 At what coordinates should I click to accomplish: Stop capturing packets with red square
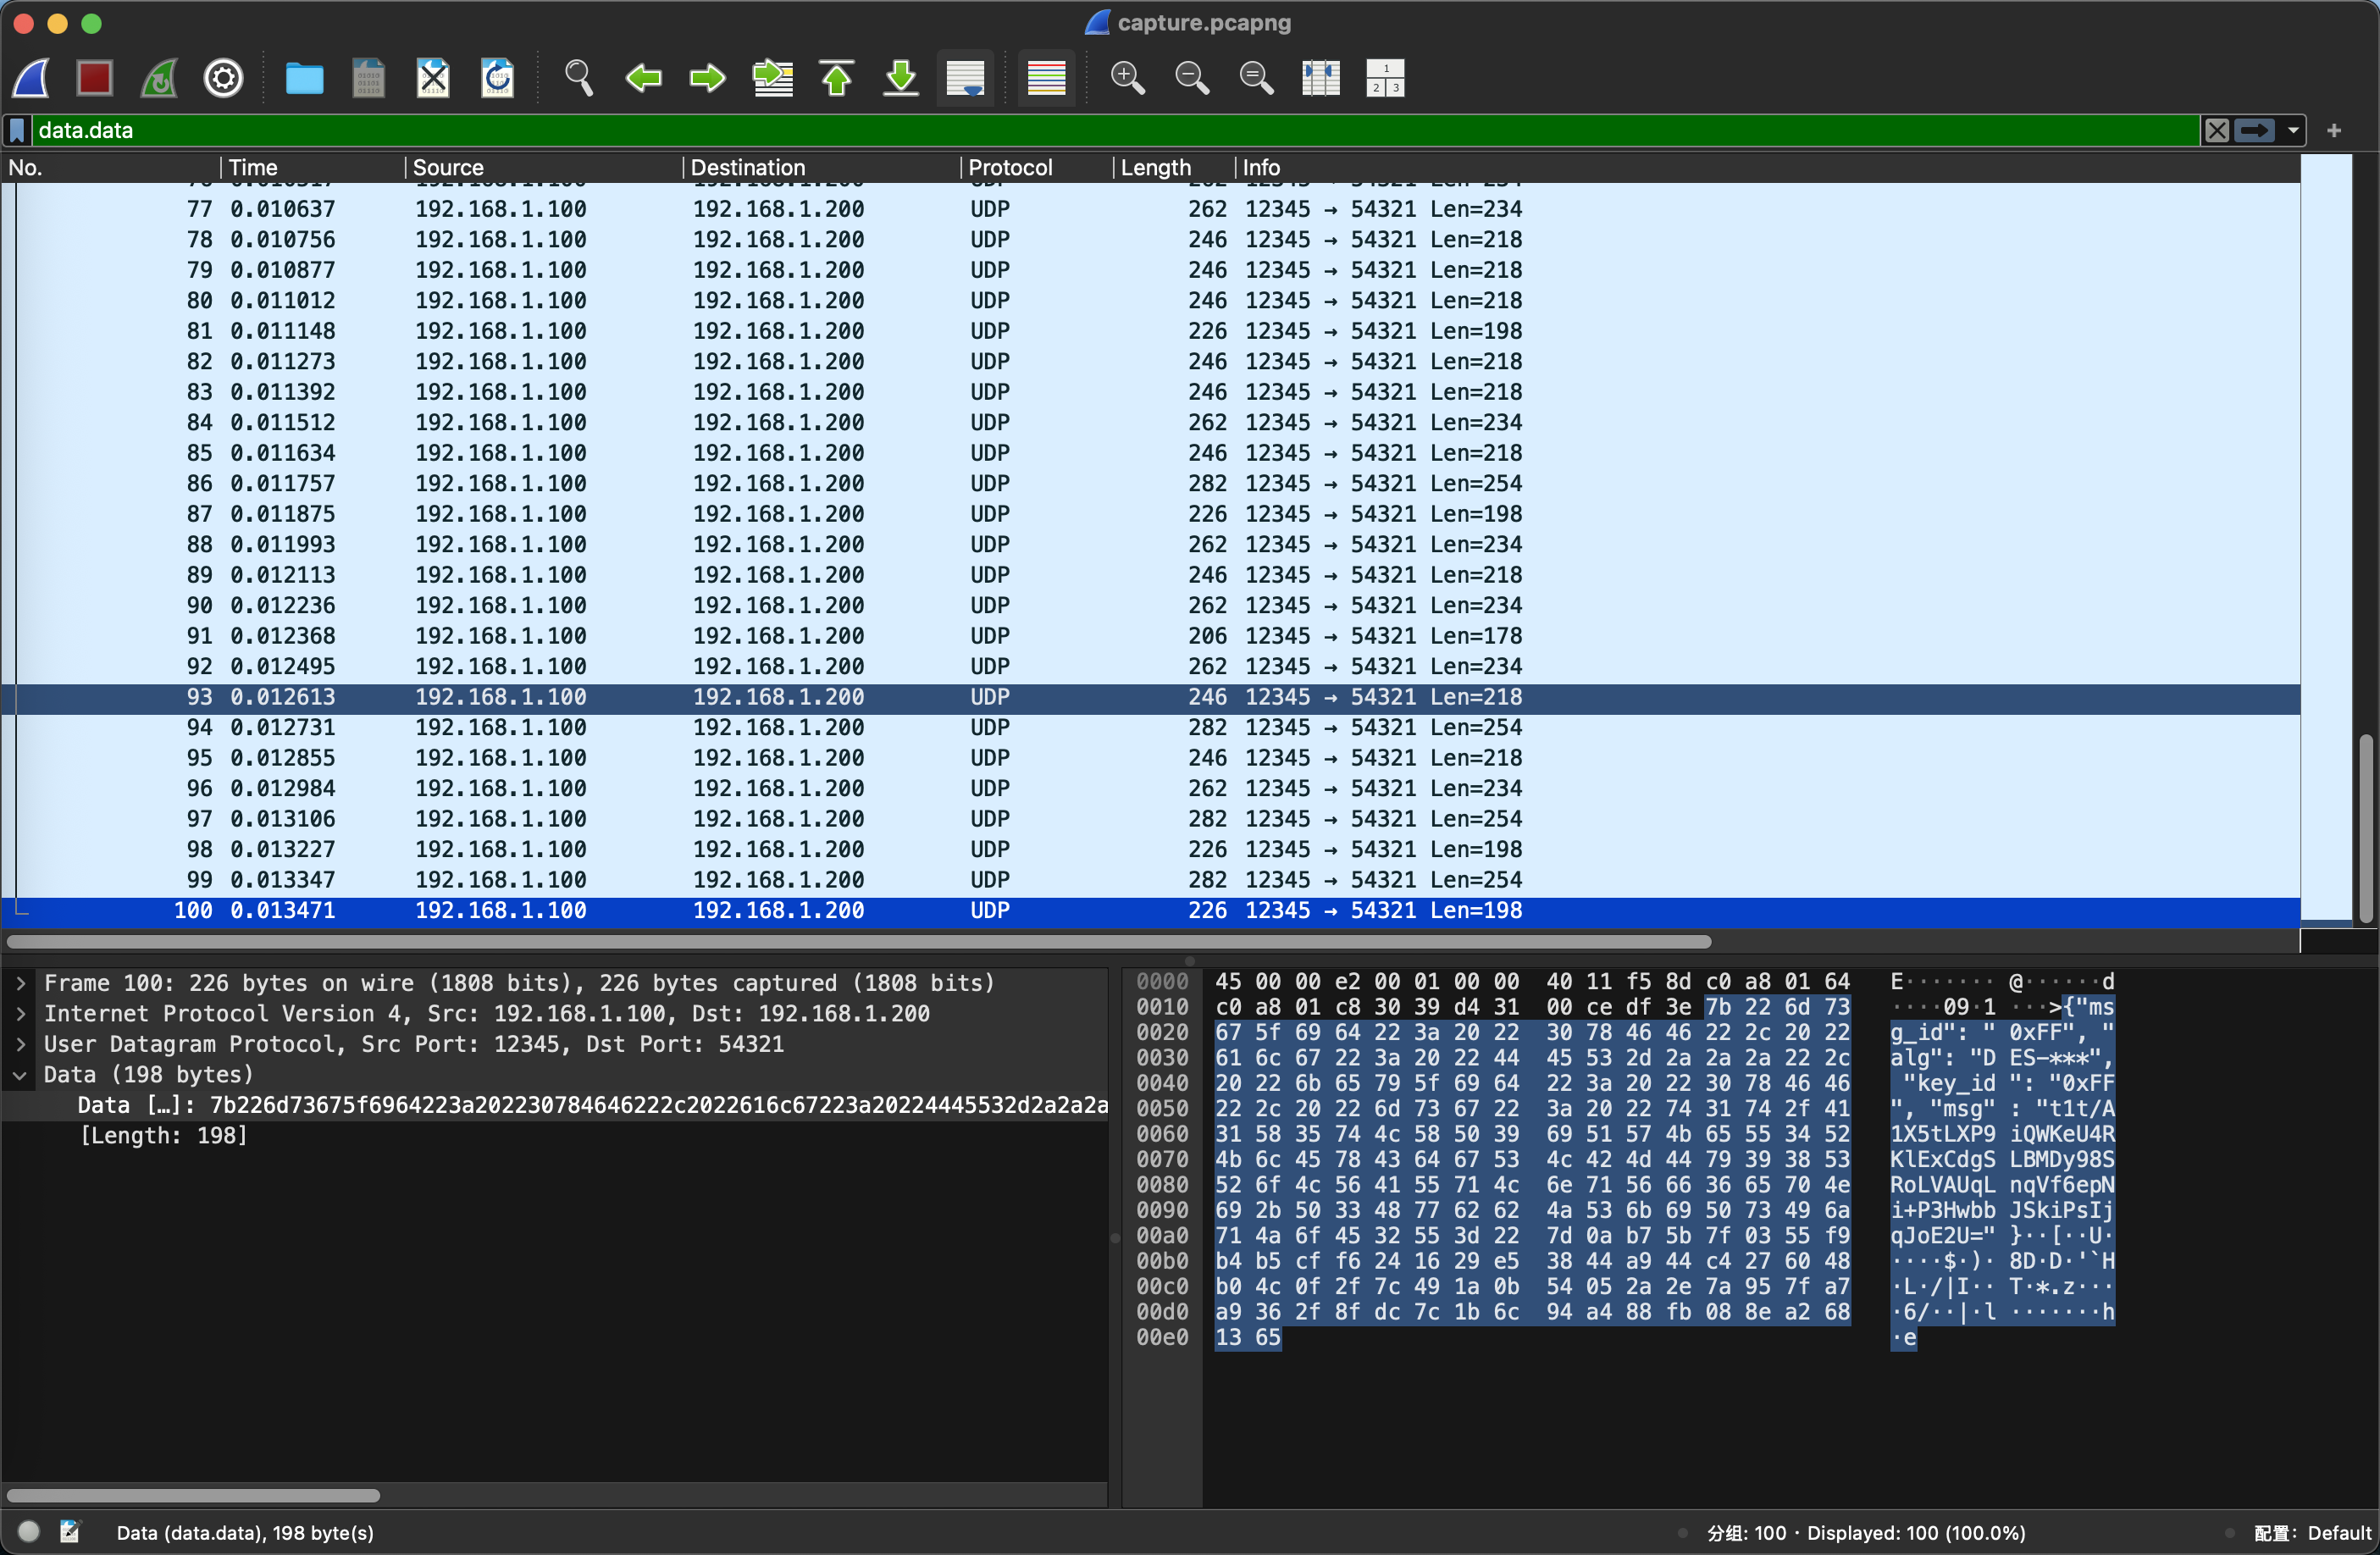coord(95,78)
